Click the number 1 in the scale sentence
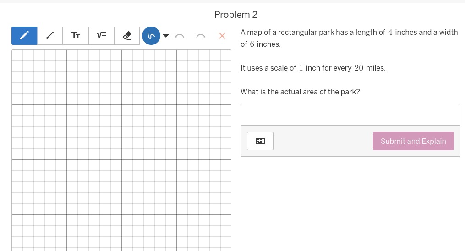 click(301, 68)
